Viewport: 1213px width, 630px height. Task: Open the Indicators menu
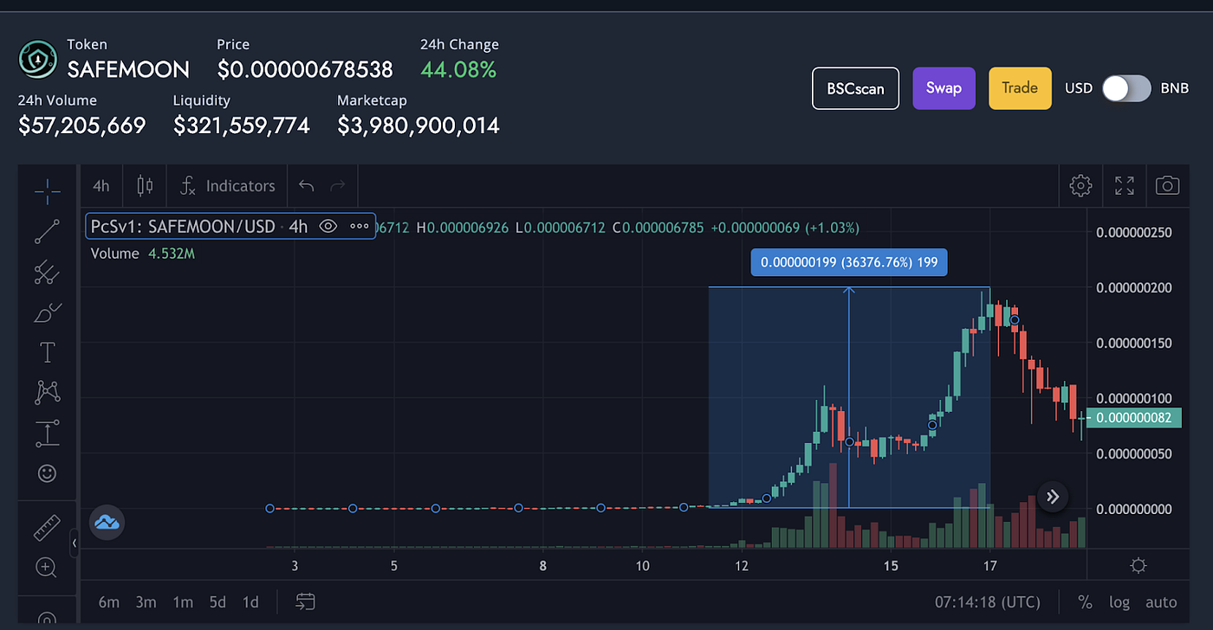tap(227, 185)
